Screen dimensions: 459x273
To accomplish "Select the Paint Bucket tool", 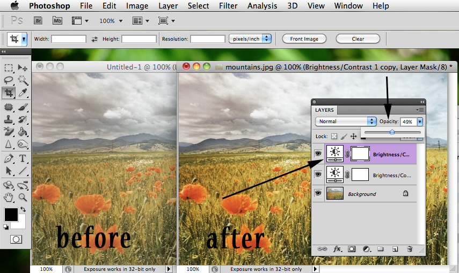I will tap(23, 132).
